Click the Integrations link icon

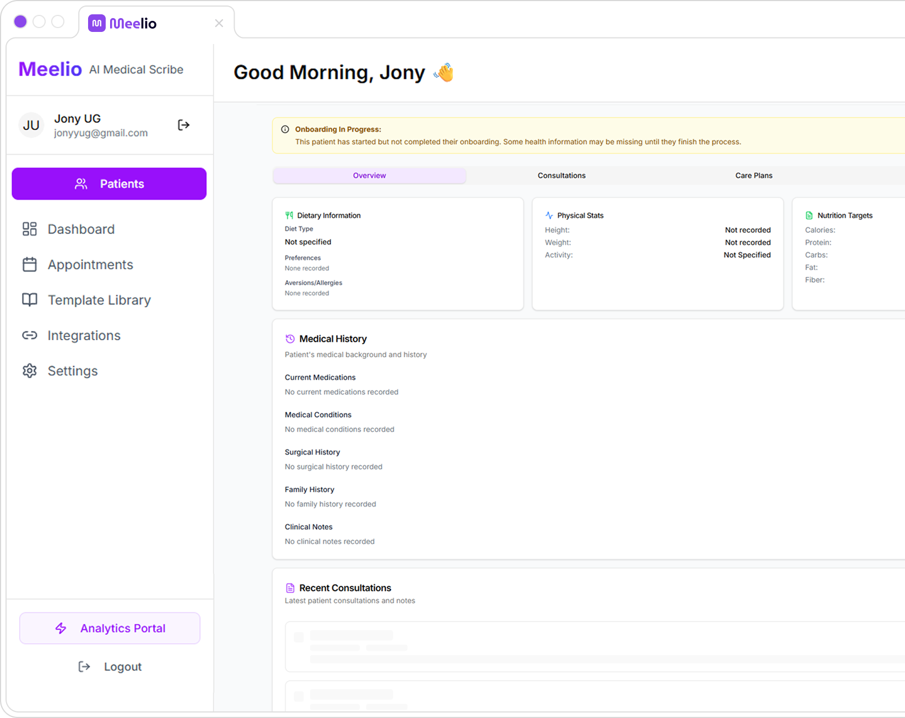click(x=30, y=335)
